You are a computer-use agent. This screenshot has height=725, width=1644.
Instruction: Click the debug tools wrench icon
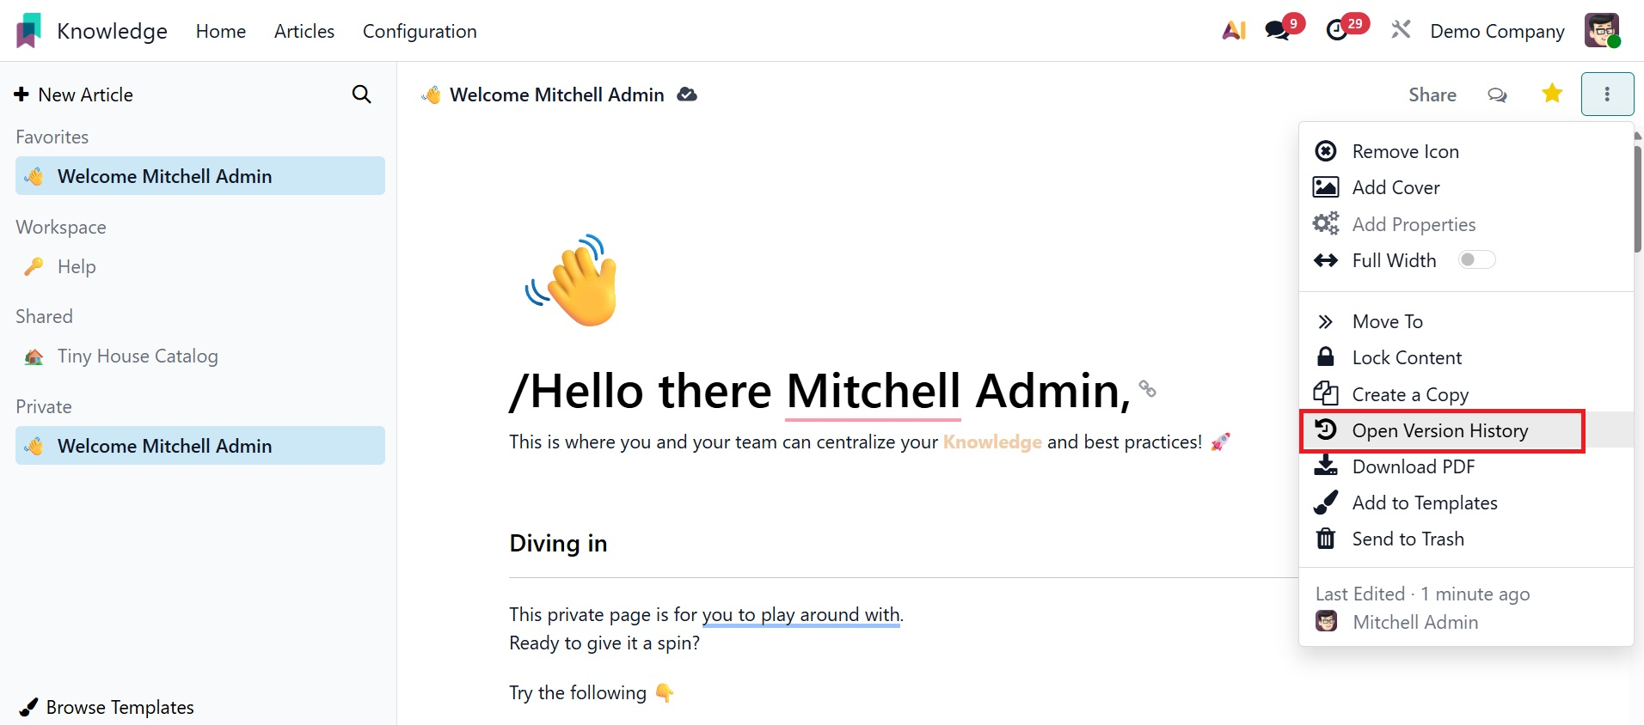click(1401, 30)
